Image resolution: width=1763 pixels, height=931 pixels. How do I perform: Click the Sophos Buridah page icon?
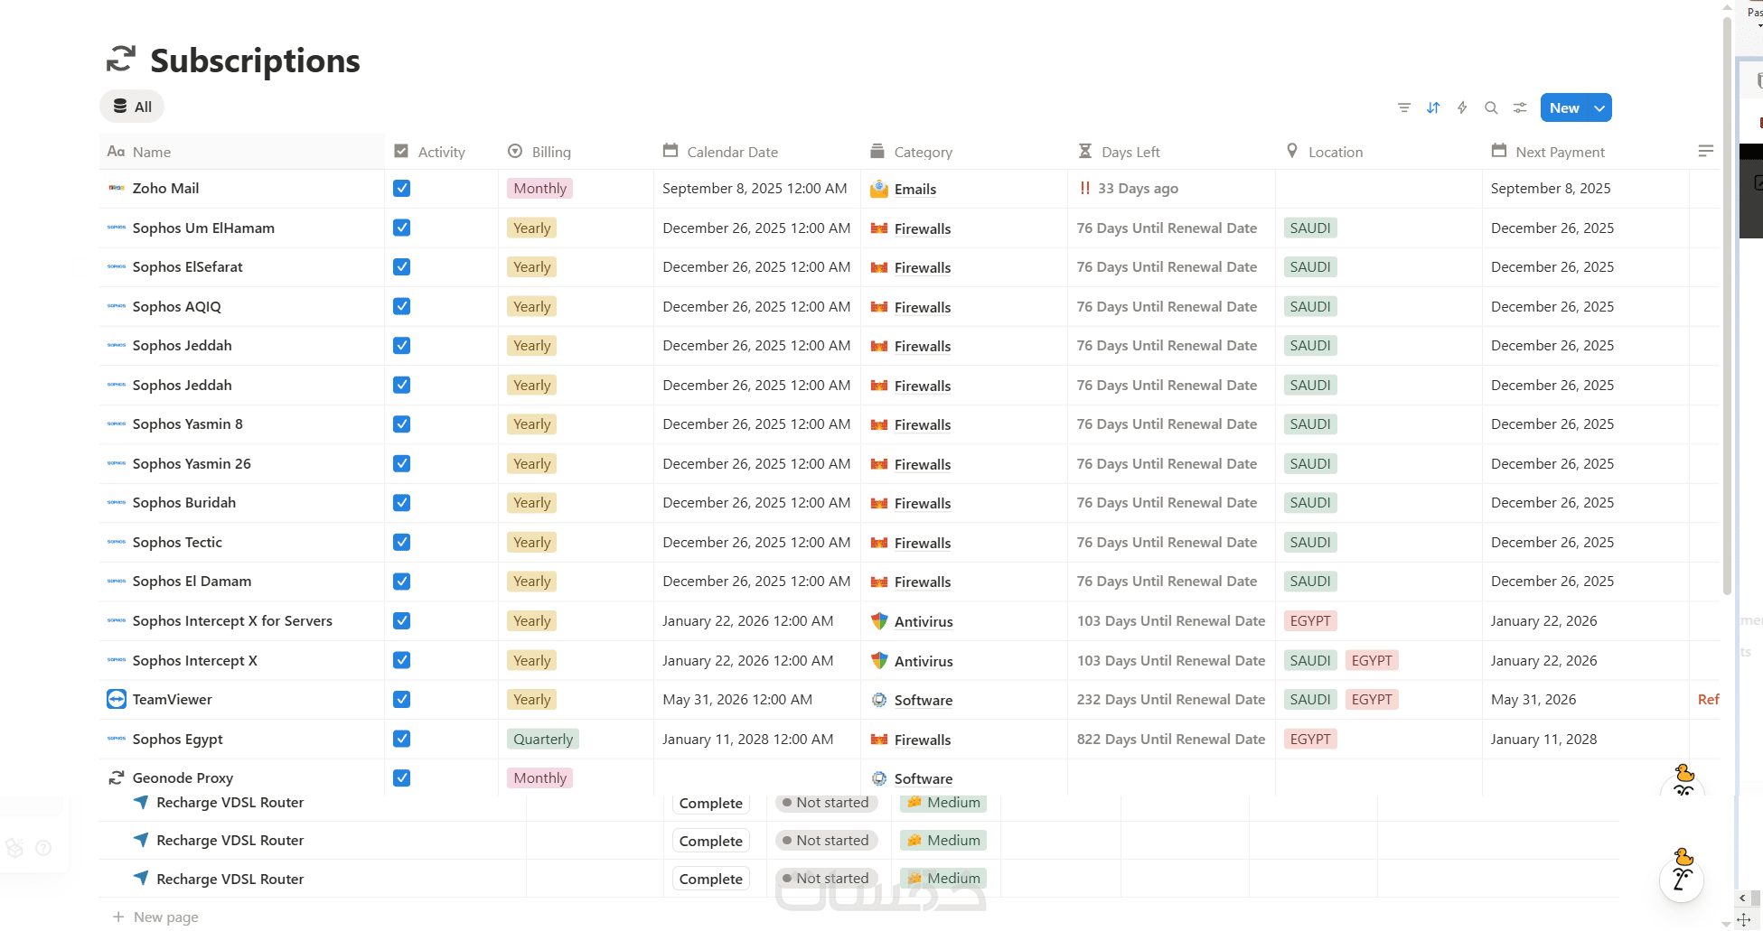pyautogui.click(x=117, y=502)
